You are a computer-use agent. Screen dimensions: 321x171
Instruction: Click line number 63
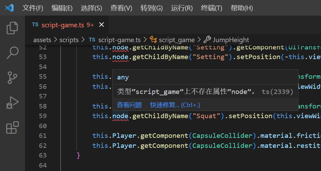pos(43,155)
